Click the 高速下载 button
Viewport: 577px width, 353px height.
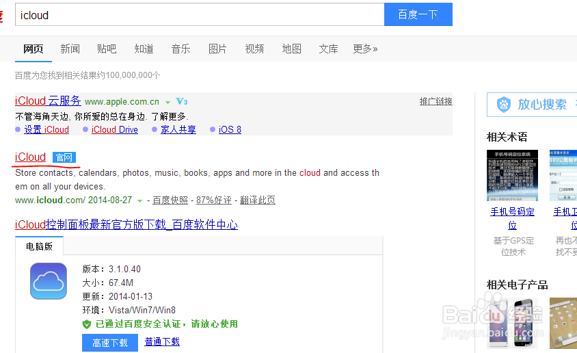[110, 343]
